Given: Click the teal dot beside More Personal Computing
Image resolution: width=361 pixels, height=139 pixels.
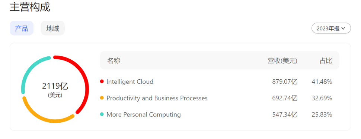Looking at the screenshot, I should (x=102, y=115).
